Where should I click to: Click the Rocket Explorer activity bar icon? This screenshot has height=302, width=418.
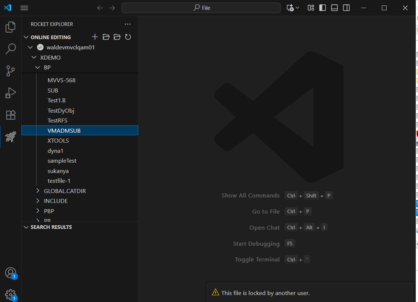11,137
